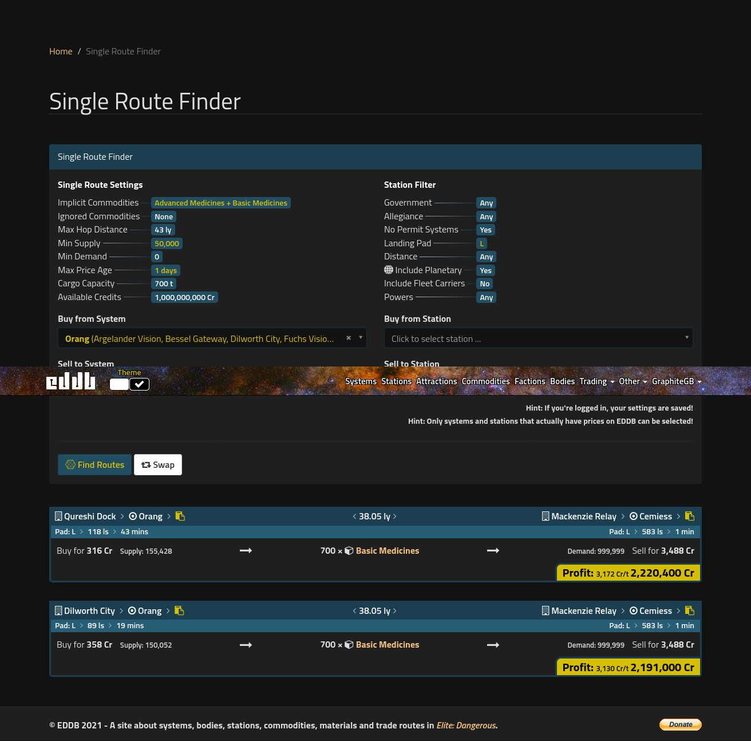
Task: Open Qureshi Dock station link
Action: pyautogui.click(x=90, y=517)
